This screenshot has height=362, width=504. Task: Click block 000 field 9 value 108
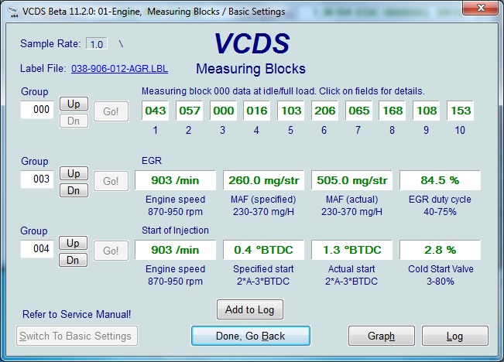[427, 111]
